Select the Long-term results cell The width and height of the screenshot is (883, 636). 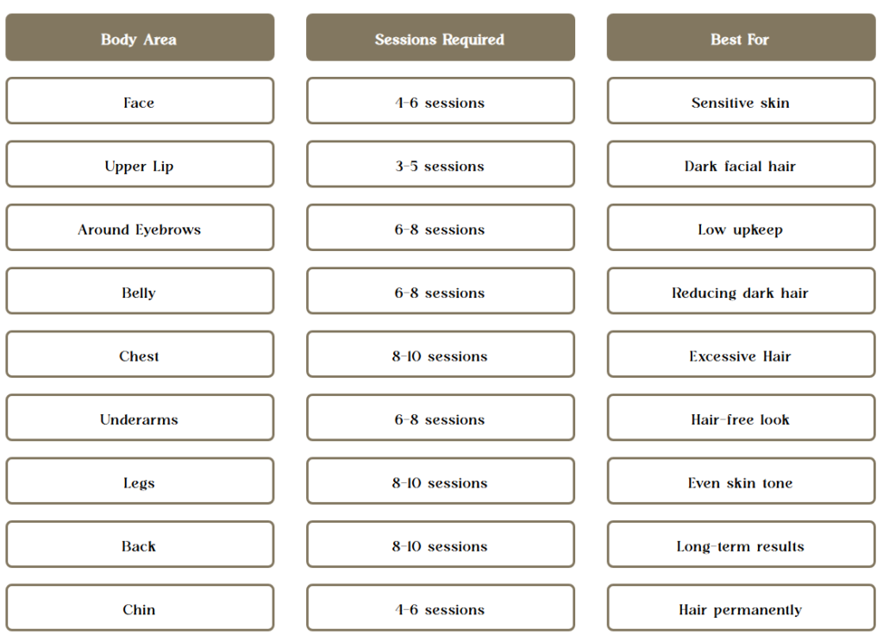(x=740, y=545)
